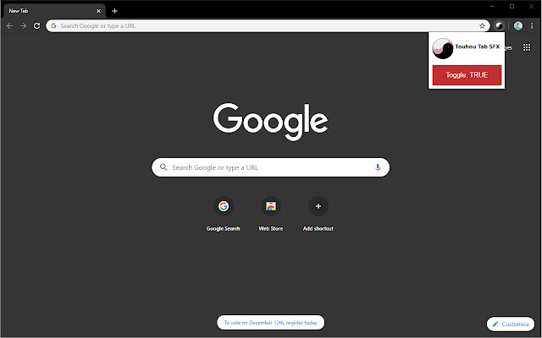Click the browser forward arrow
Viewport: 542px width, 338px height.
(23, 26)
